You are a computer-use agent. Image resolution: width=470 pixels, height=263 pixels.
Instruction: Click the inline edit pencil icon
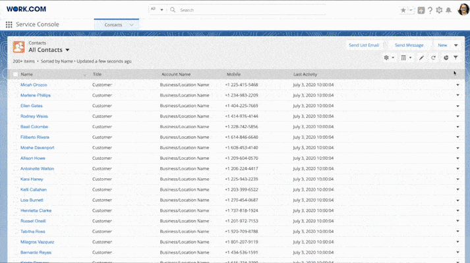click(x=421, y=58)
